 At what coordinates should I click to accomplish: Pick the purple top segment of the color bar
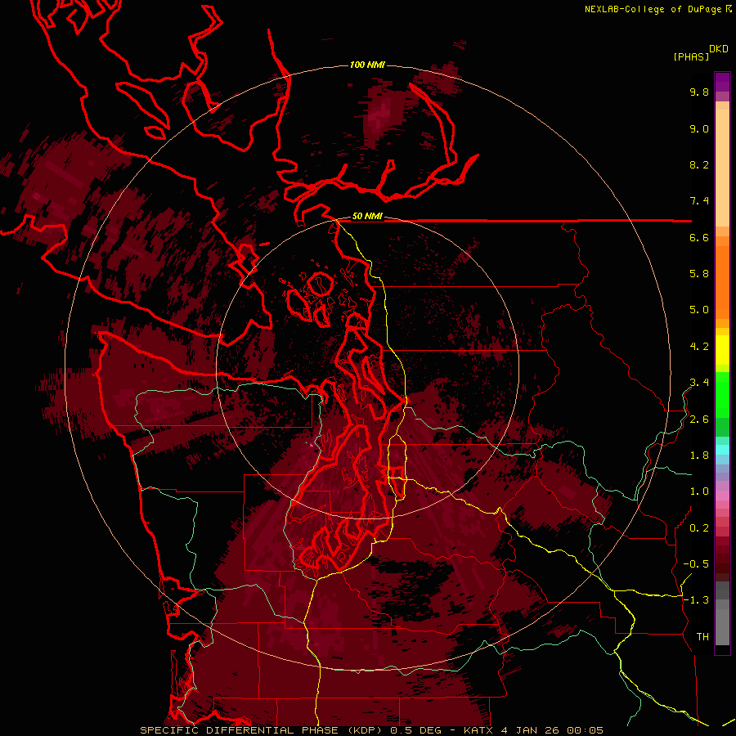click(722, 82)
